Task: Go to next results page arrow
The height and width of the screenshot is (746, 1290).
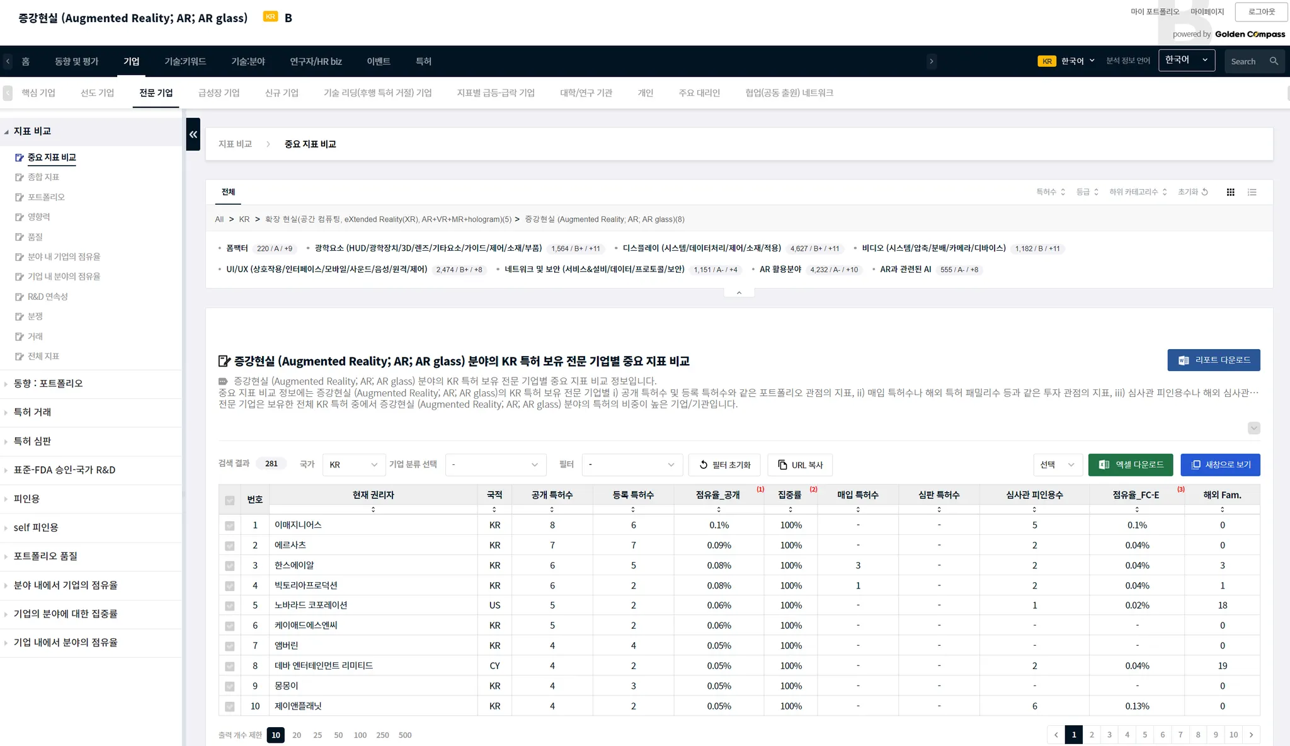Action: (1251, 735)
